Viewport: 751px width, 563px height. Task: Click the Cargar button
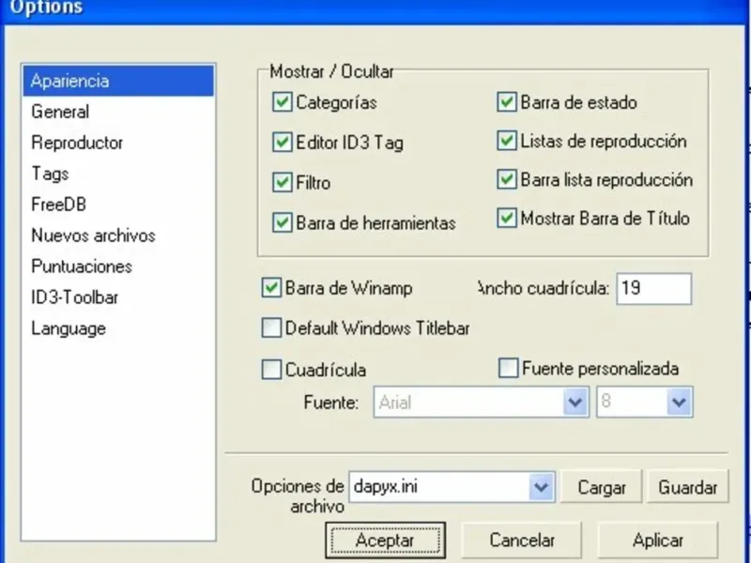click(601, 487)
